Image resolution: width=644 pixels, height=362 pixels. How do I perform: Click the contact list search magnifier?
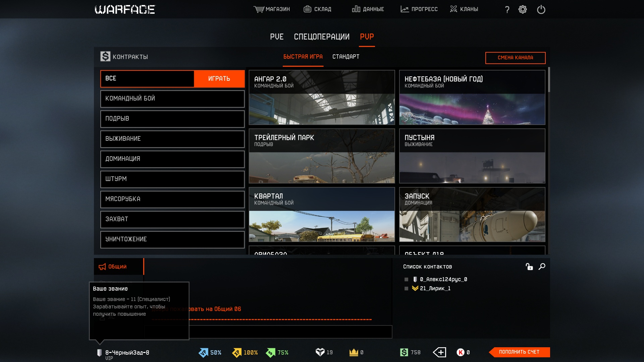(542, 266)
